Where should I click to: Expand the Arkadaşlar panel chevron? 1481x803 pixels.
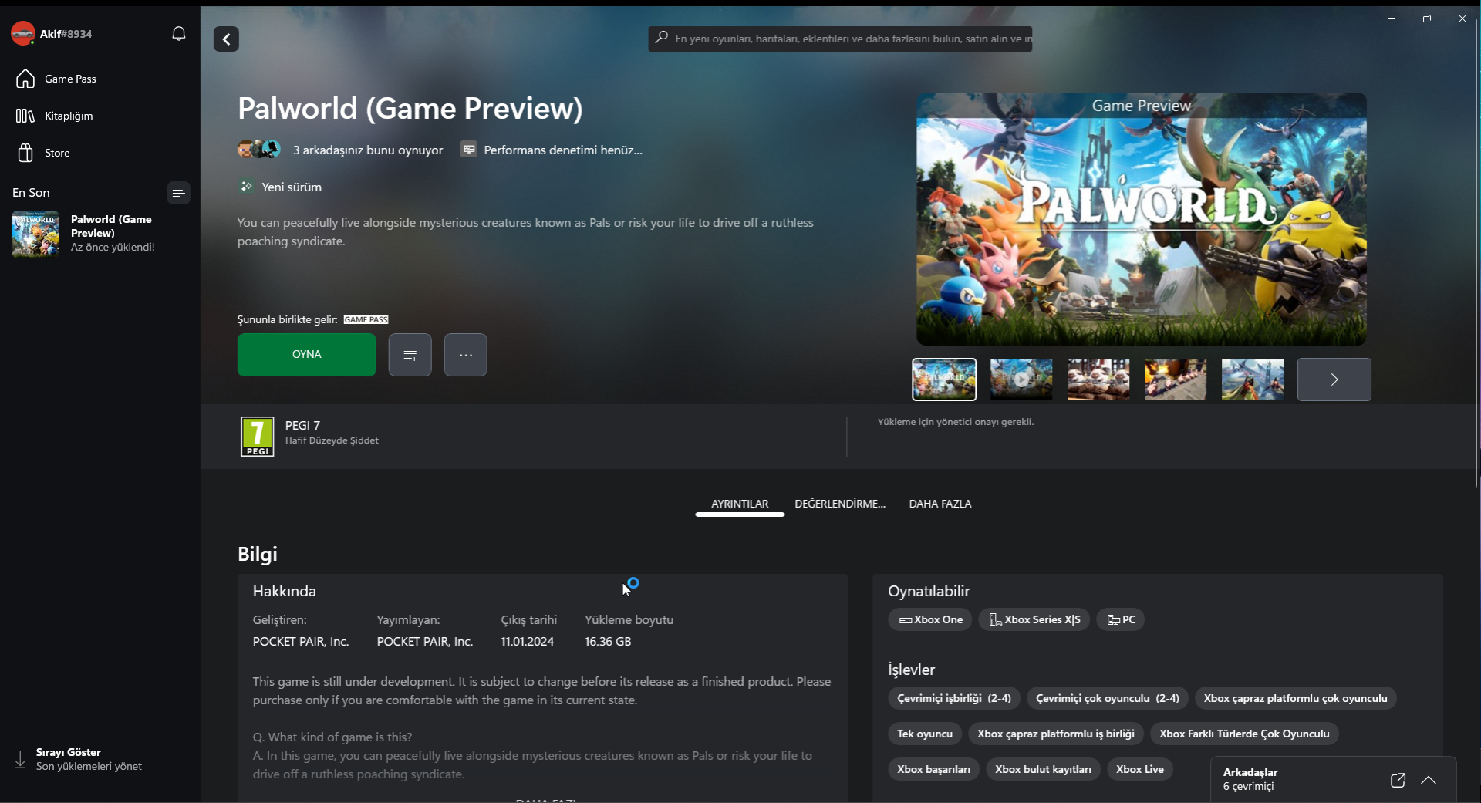click(x=1429, y=780)
